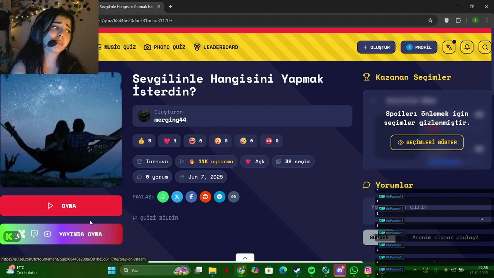Image resolution: width=494 pixels, height=278 pixels.
Task: React with the heart emoji (1)
Action: [x=170, y=141]
